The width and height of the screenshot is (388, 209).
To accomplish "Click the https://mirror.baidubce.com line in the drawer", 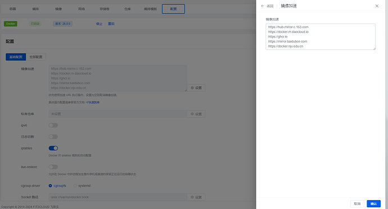I will [287, 41].
